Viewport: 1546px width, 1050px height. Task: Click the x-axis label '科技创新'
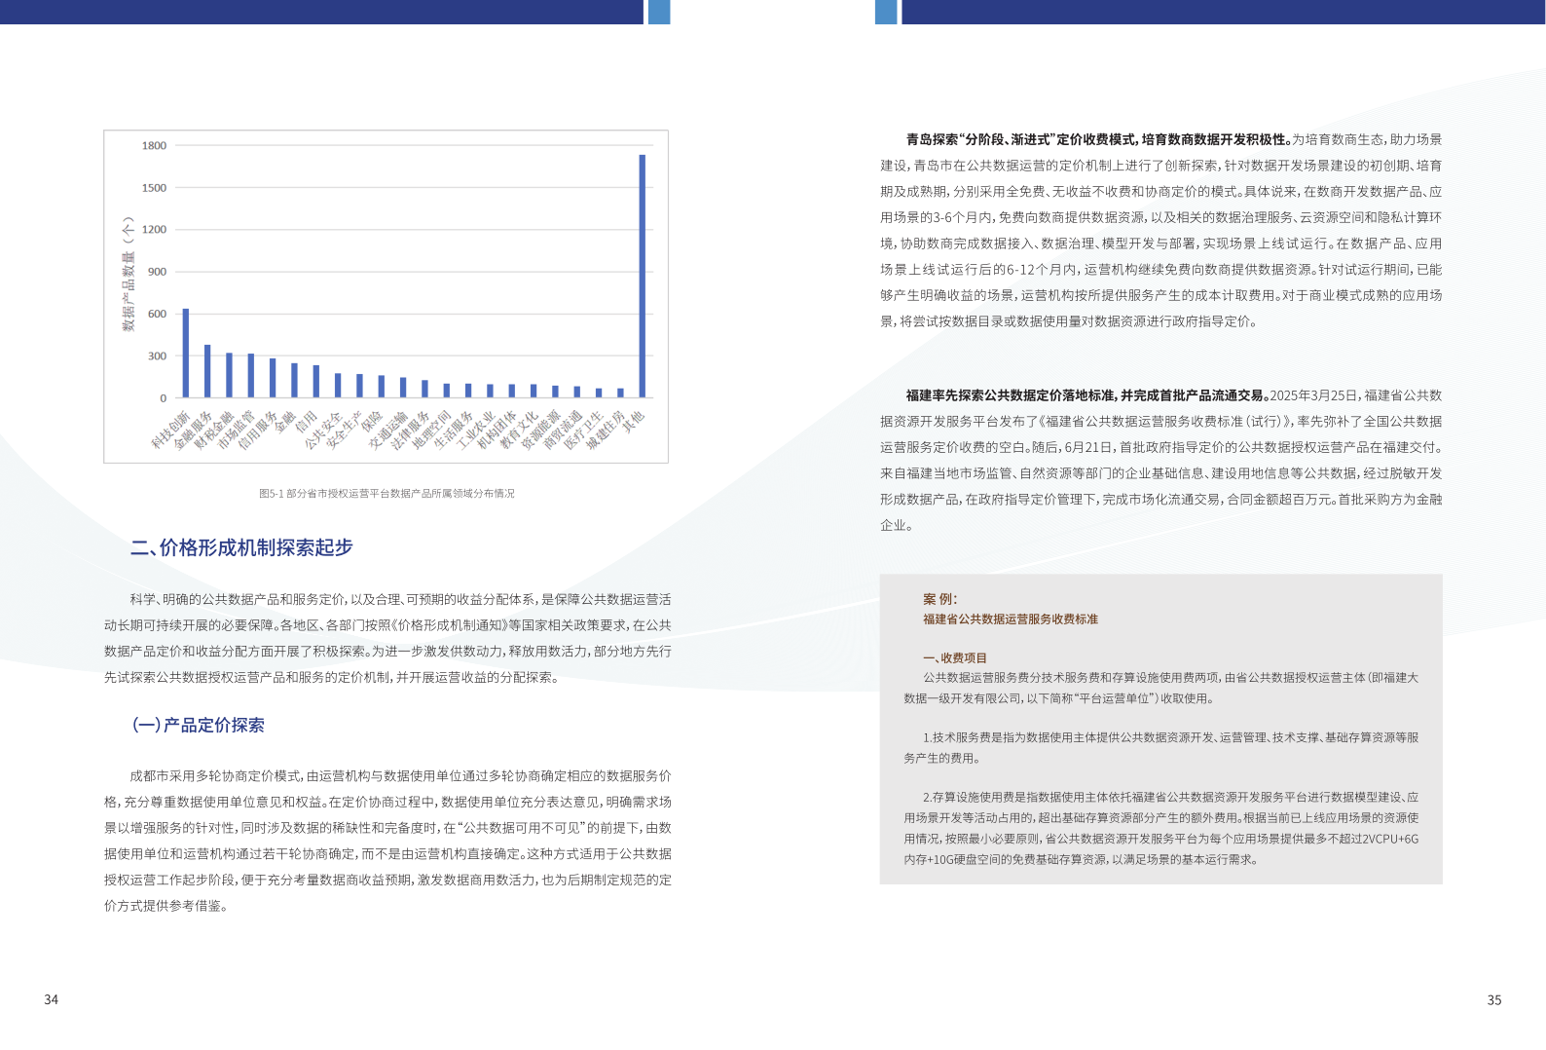click(x=171, y=430)
